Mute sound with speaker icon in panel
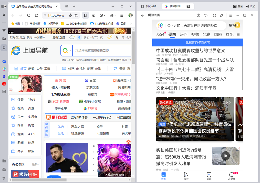Viewport: 260px width, 183px height. tap(206, 15)
